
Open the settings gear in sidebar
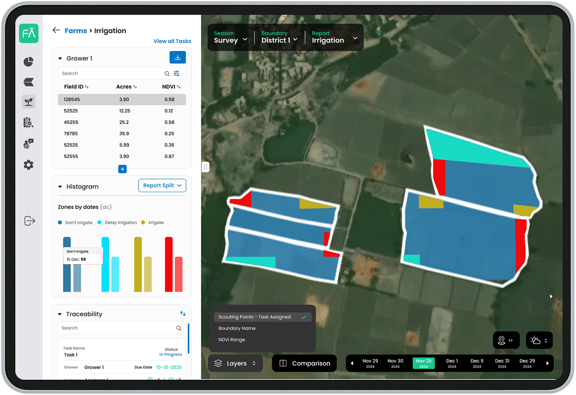(x=29, y=165)
